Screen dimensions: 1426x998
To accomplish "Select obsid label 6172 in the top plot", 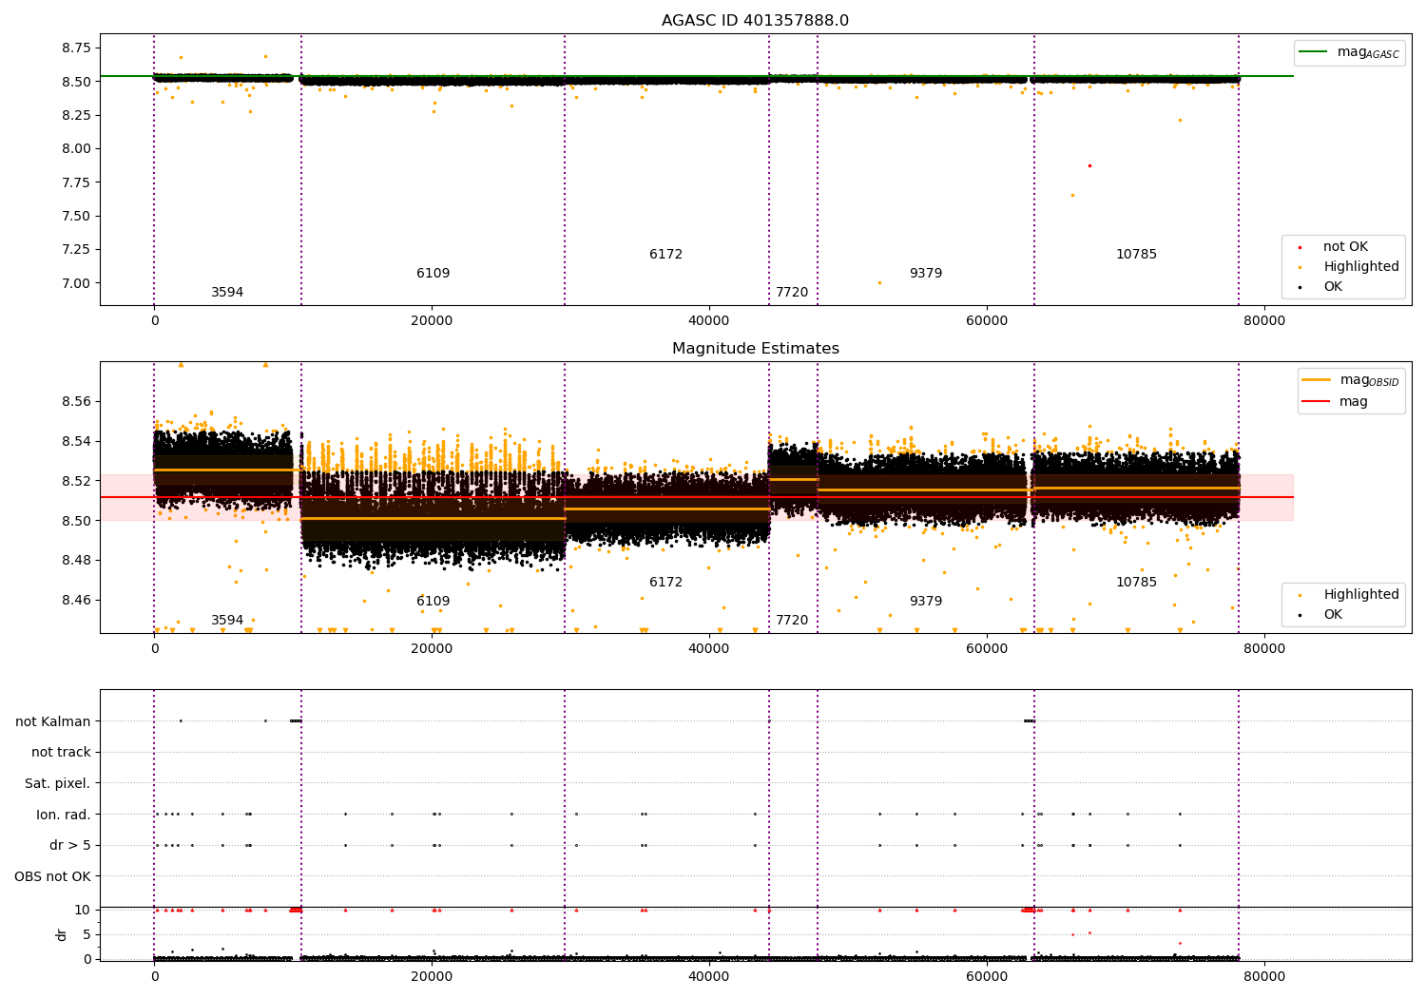I will click(x=665, y=254).
